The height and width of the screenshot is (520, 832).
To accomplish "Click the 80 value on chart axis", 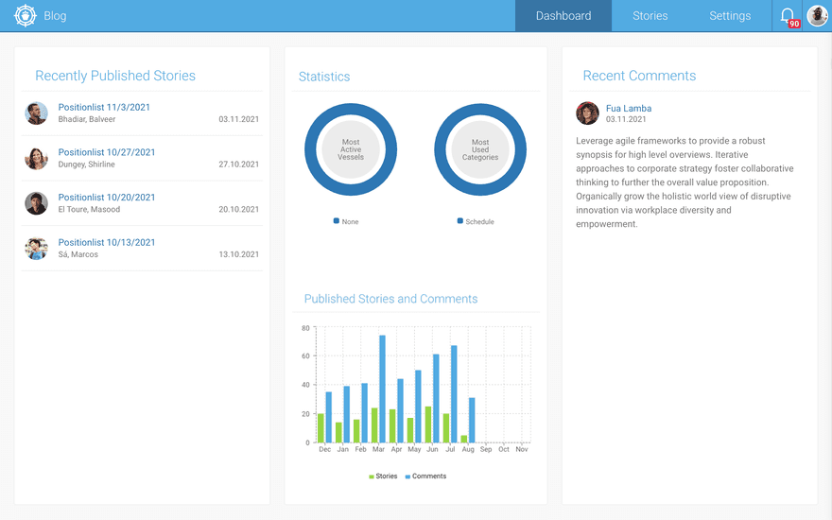I will [x=305, y=328].
